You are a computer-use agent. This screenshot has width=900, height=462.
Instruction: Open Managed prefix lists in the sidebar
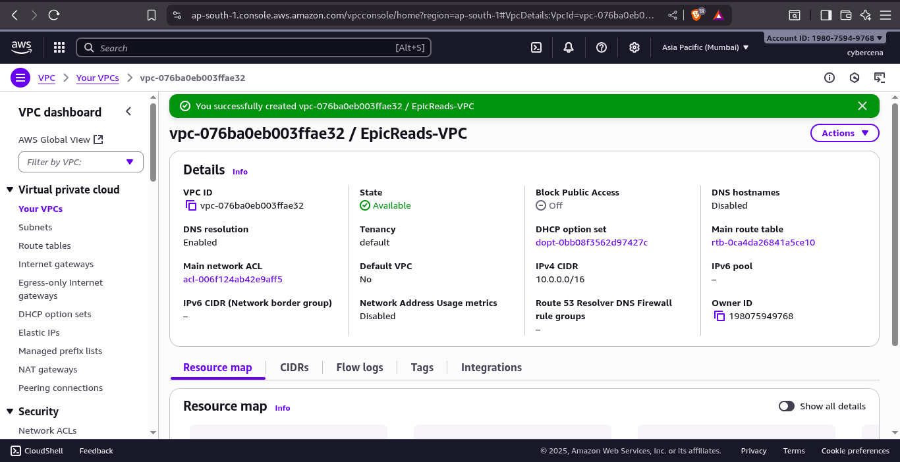pyautogui.click(x=60, y=351)
